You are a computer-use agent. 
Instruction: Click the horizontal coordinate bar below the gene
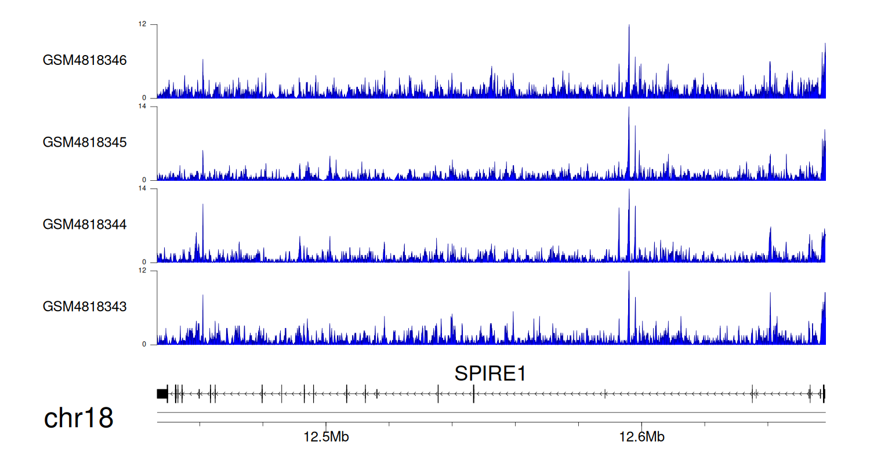[x=491, y=413]
